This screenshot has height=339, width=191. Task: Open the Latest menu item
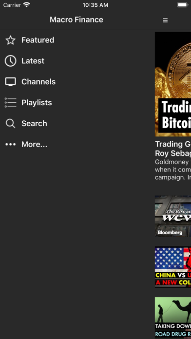pyautogui.click(x=33, y=61)
